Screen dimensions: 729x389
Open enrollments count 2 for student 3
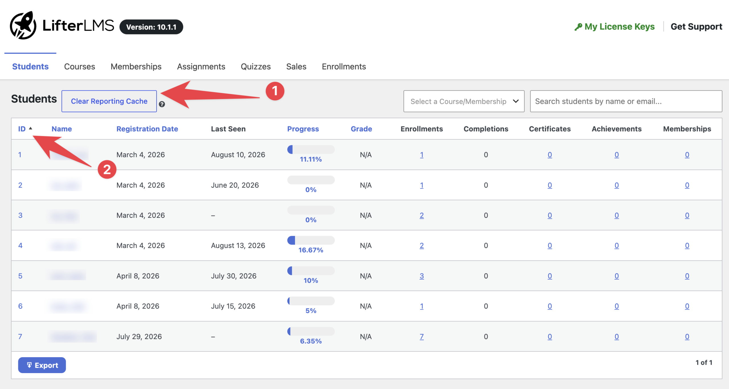tap(421, 215)
